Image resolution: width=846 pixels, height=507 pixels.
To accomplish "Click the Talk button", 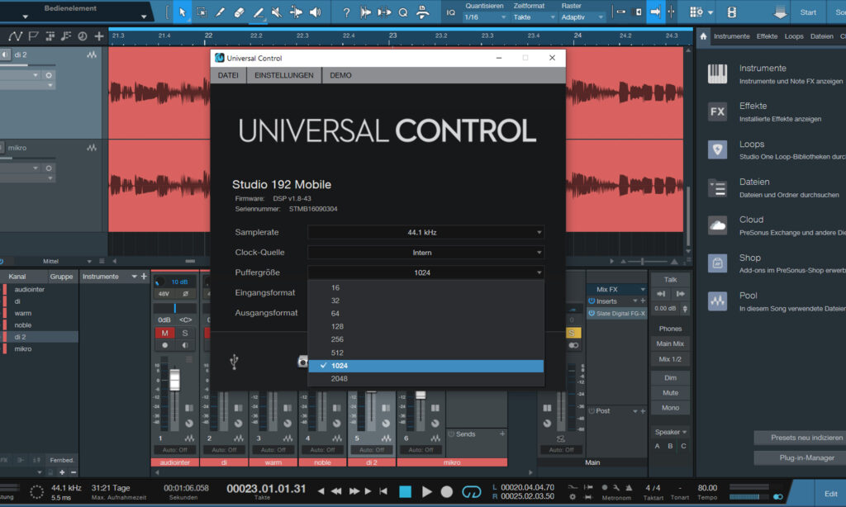I will (670, 279).
